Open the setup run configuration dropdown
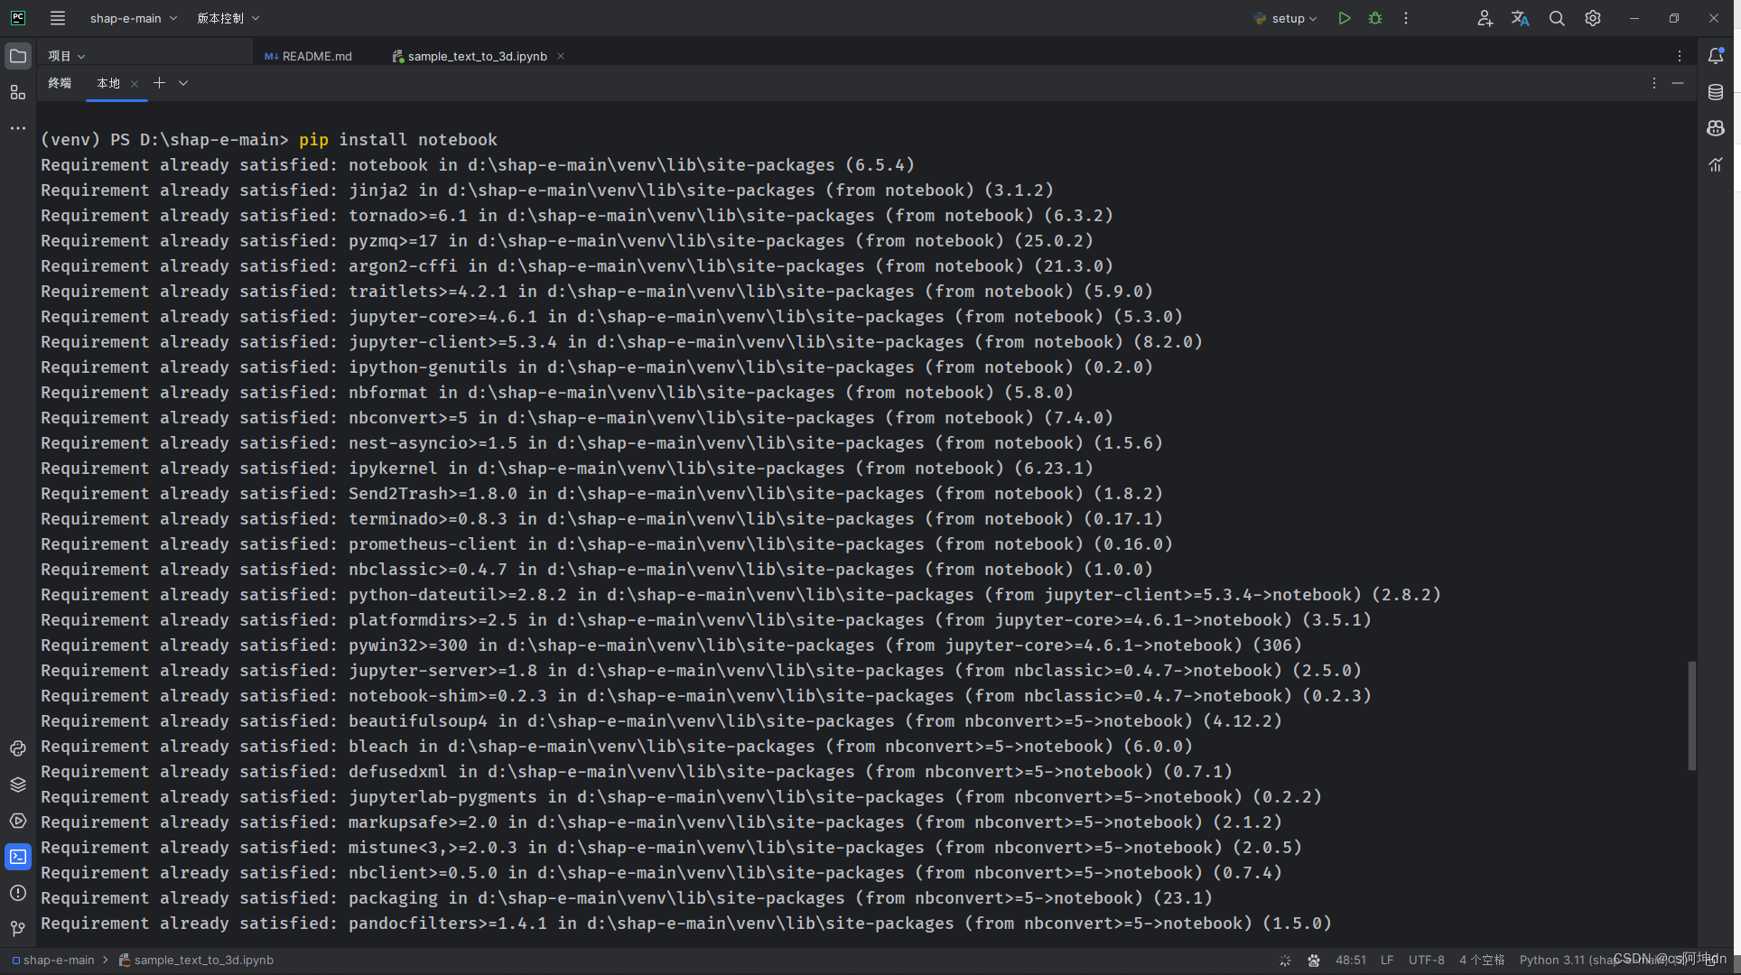 click(x=1286, y=18)
